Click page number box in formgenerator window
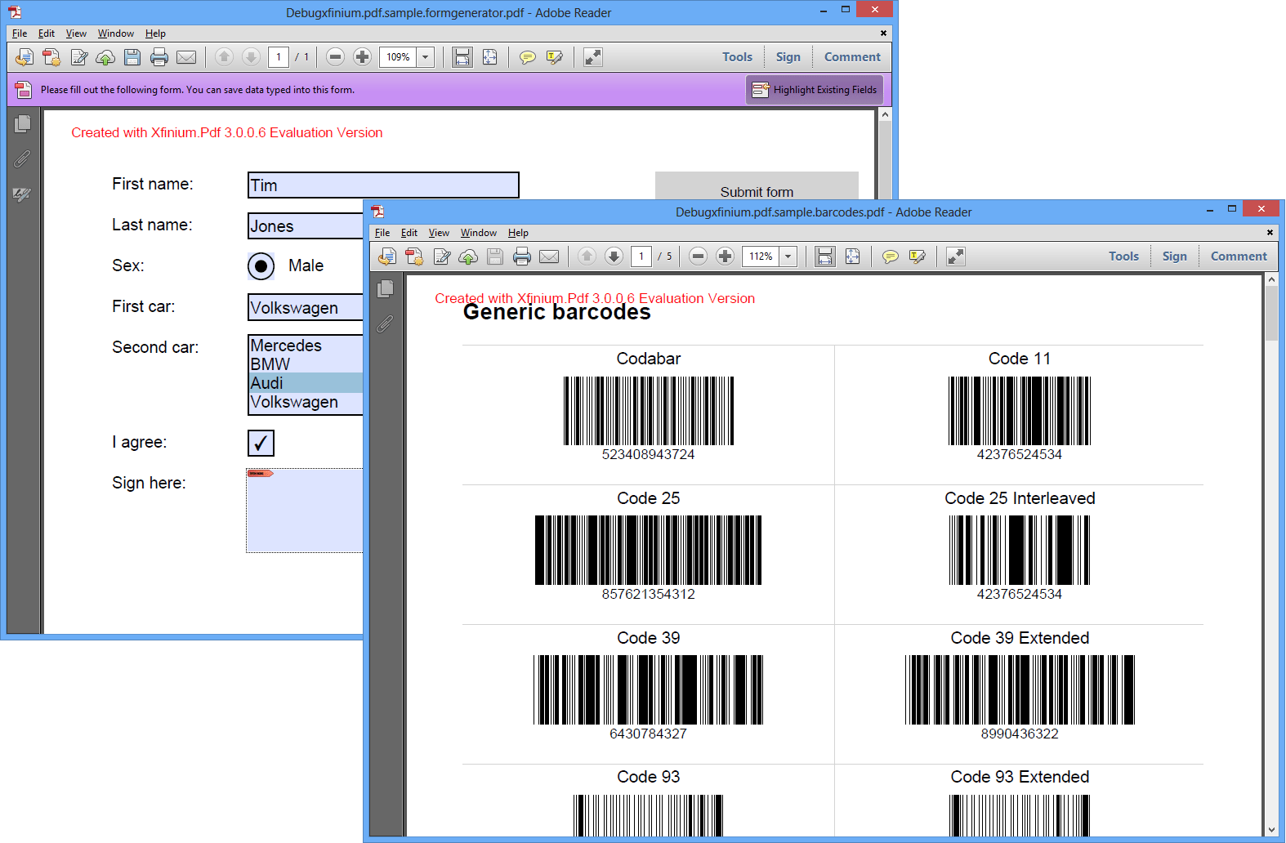The image size is (1286, 843). [x=279, y=57]
